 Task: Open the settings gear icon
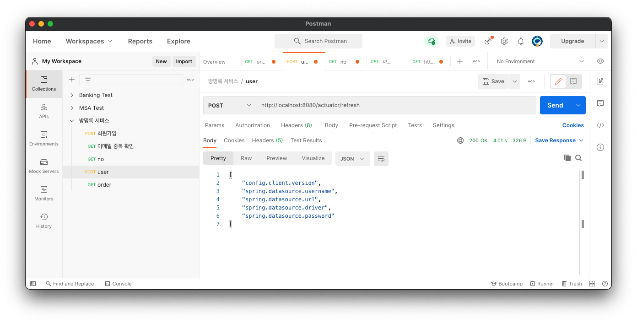coord(504,41)
